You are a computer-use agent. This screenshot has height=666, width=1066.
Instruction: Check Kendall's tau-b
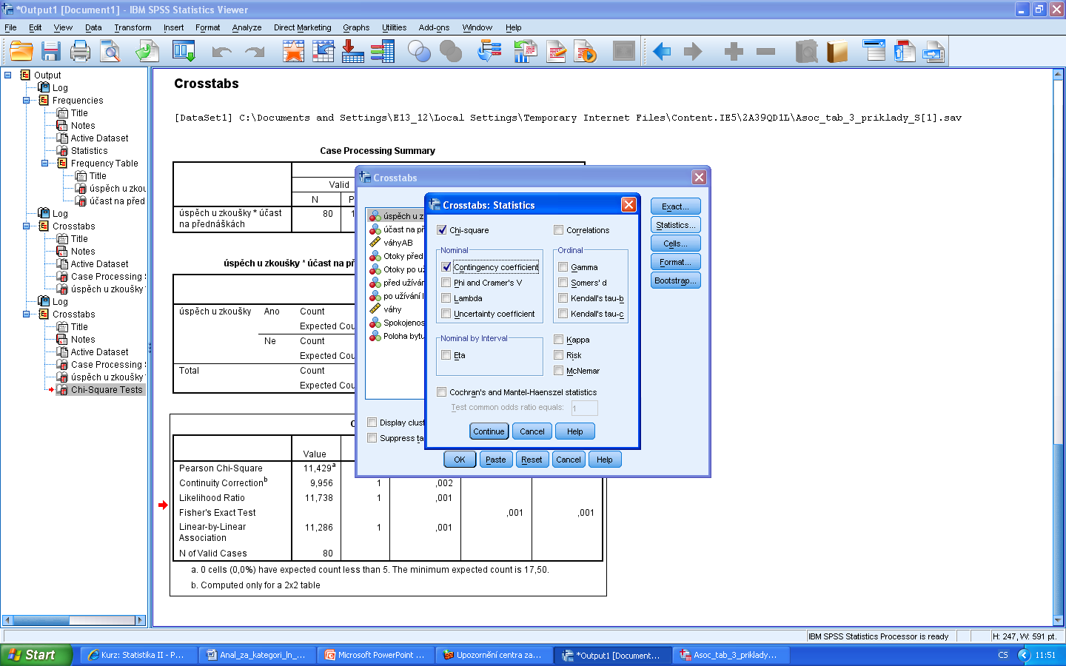click(563, 298)
